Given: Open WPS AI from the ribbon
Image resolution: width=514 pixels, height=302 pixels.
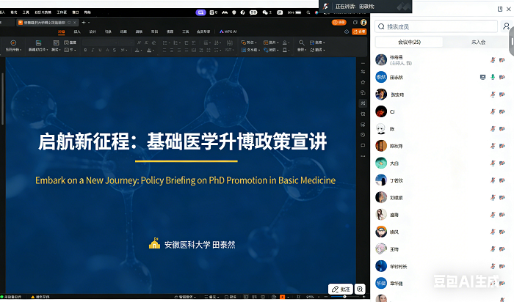Looking at the screenshot, I should (x=226, y=32).
